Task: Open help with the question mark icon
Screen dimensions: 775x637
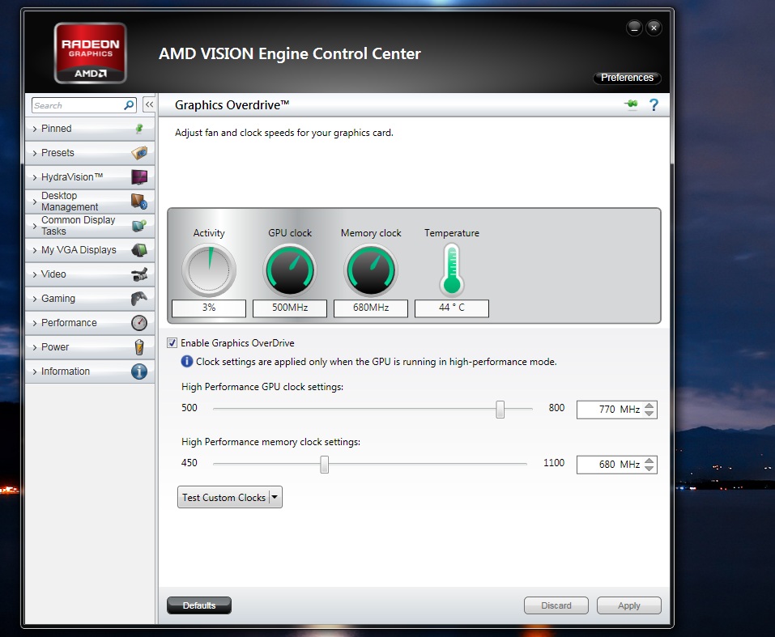Action: (x=654, y=104)
